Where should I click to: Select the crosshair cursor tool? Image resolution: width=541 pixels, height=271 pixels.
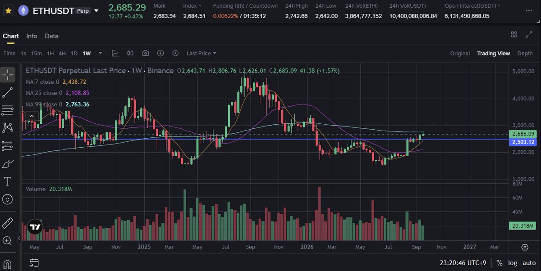click(x=8, y=75)
